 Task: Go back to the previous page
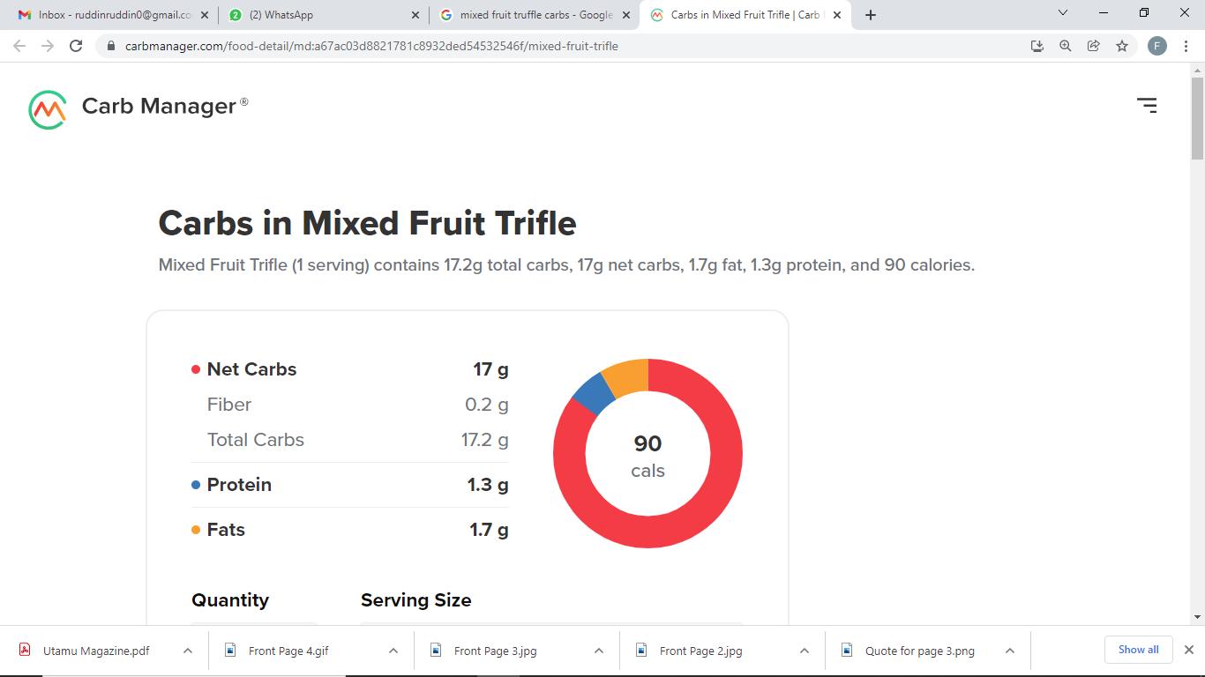pos(19,46)
